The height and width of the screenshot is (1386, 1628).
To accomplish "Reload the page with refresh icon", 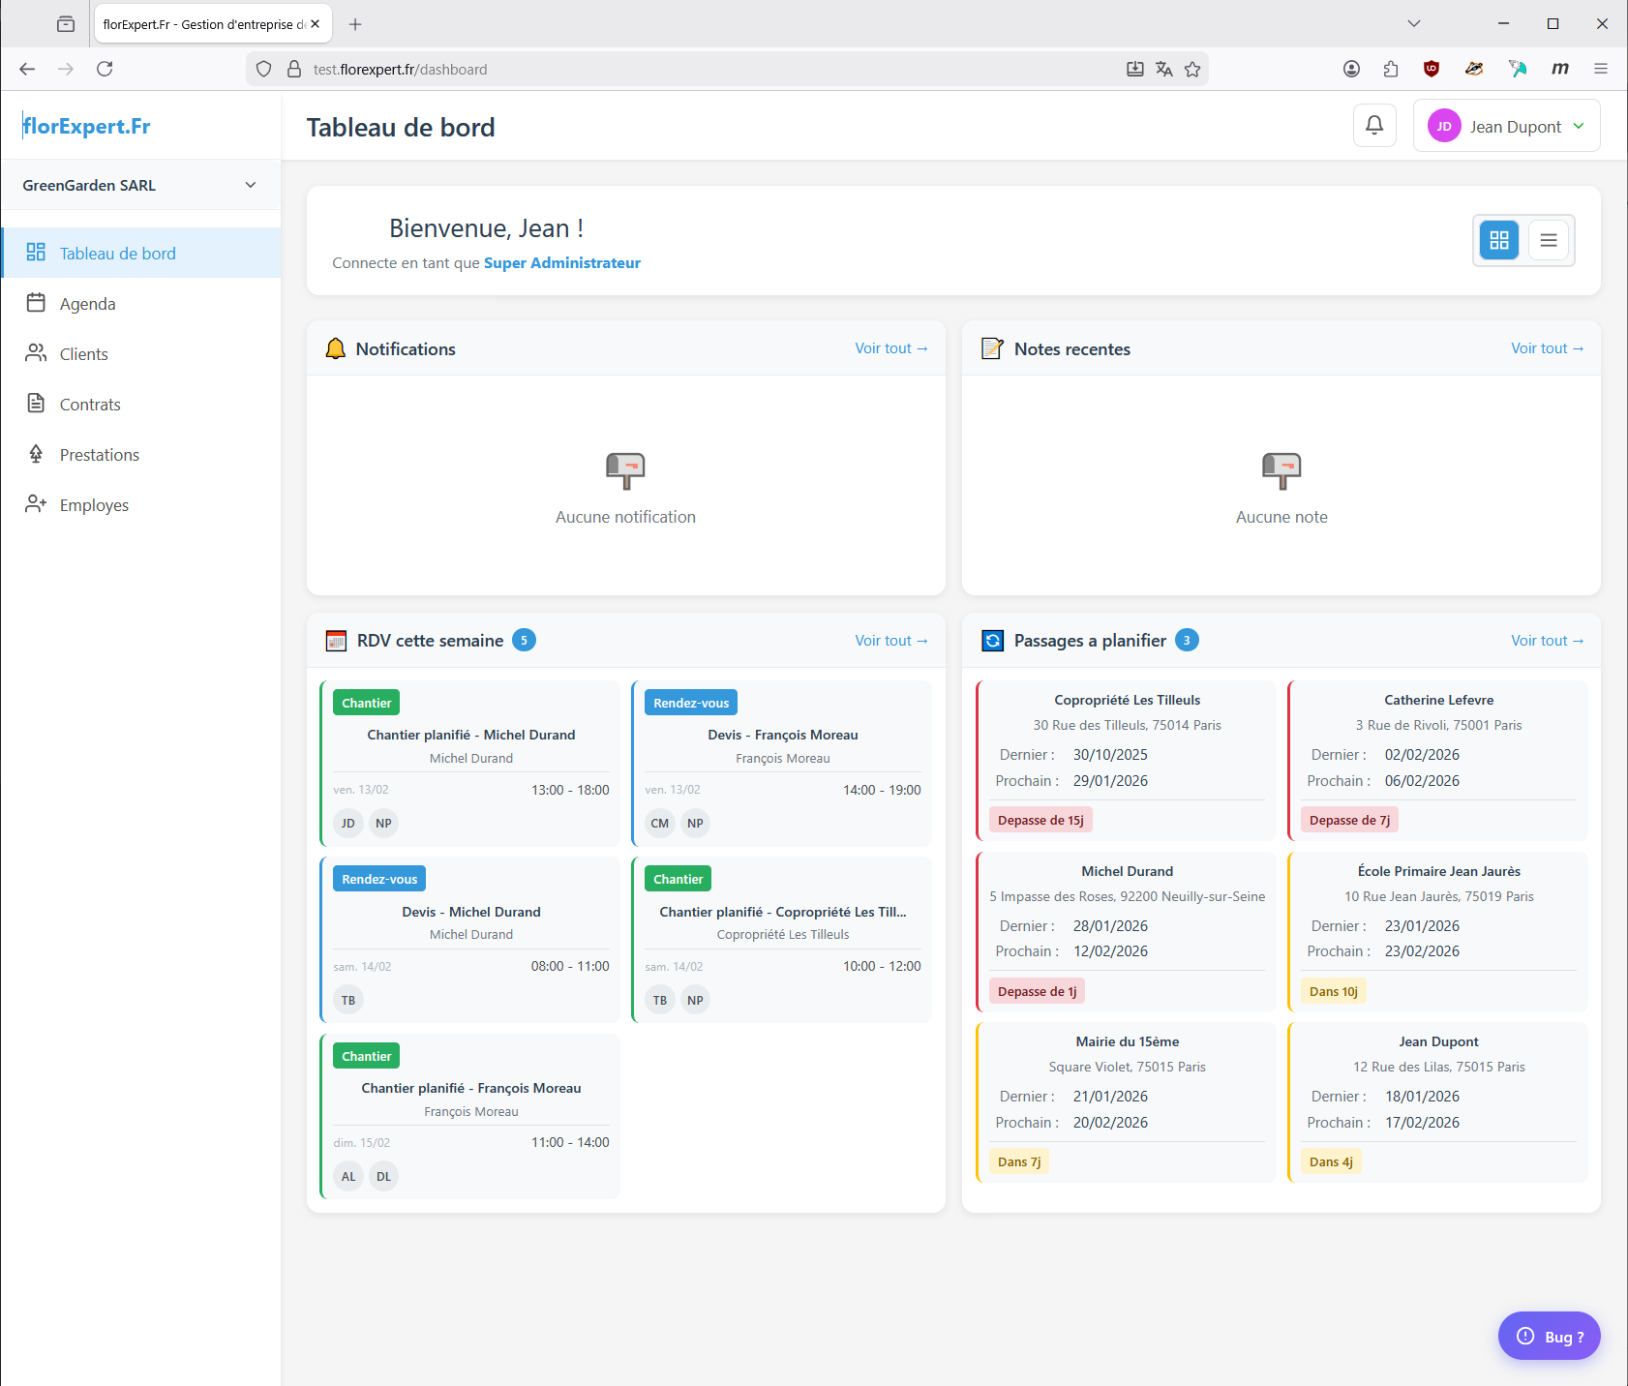I will (105, 69).
